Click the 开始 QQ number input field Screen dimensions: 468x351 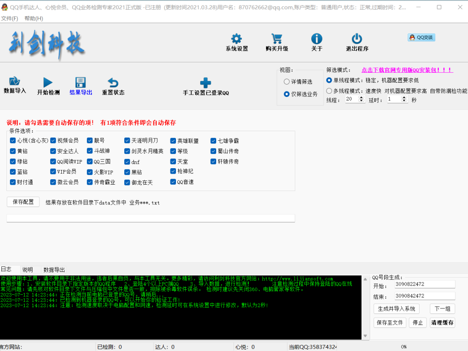[x=425, y=284]
